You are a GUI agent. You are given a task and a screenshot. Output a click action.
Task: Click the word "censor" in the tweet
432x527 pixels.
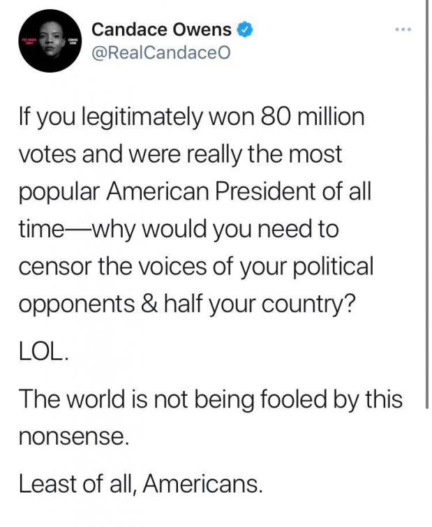click(55, 267)
